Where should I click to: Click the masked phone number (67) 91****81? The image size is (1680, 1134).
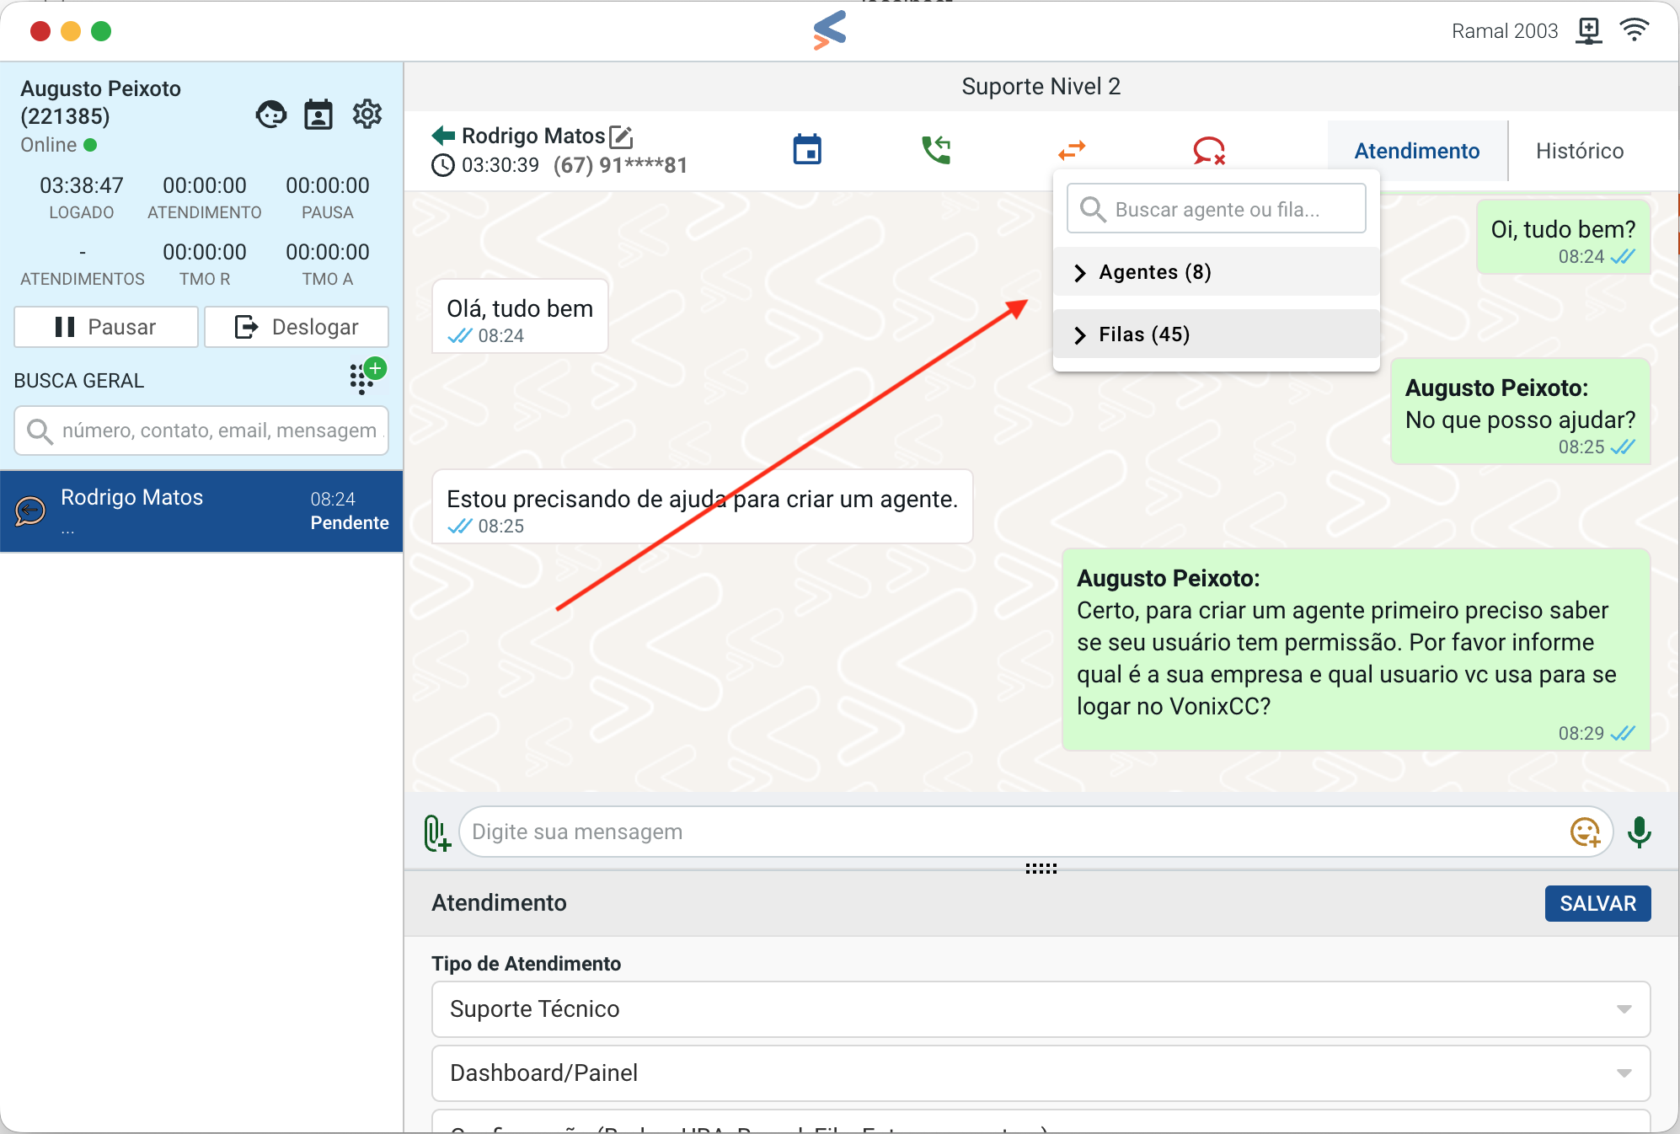[620, 165]
